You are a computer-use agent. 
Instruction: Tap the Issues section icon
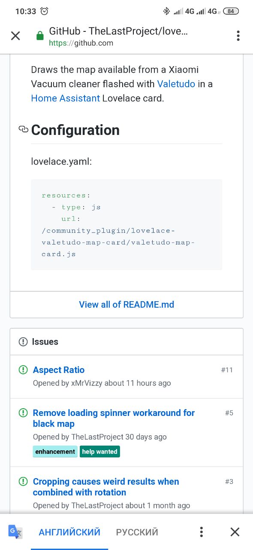(23, 342)
